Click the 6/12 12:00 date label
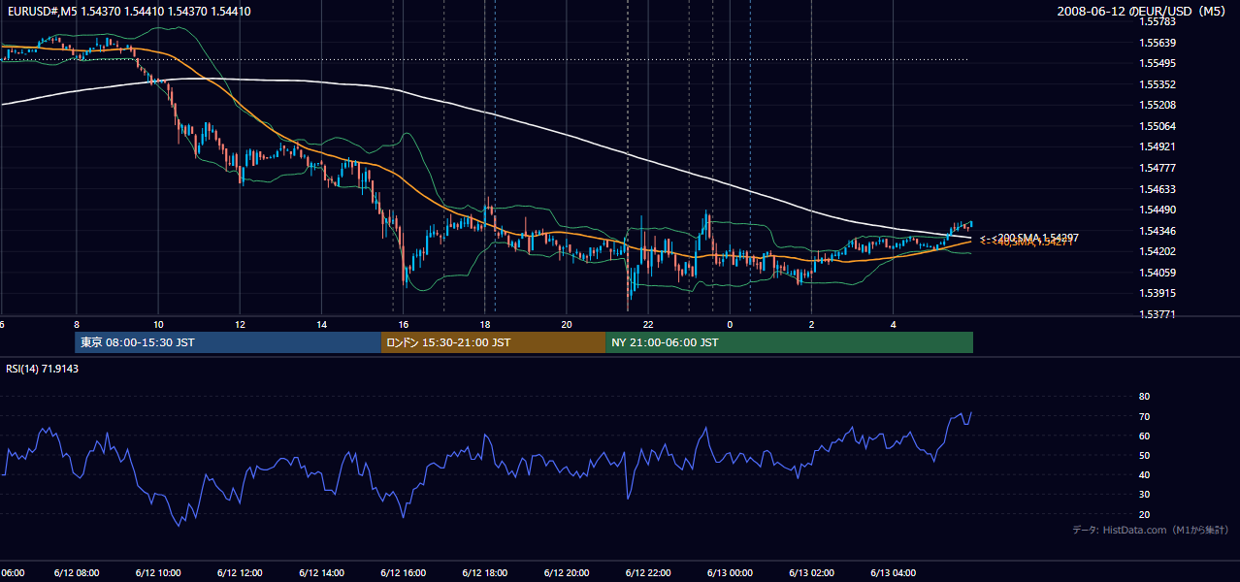Screen dimensions: 1240x582 tap(240, 573)
